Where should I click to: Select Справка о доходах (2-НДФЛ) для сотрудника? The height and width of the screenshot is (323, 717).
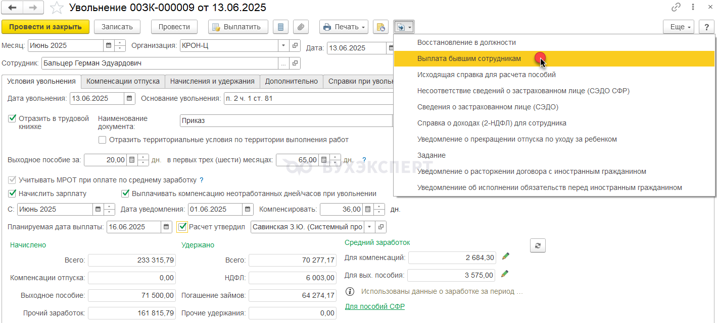554,123
